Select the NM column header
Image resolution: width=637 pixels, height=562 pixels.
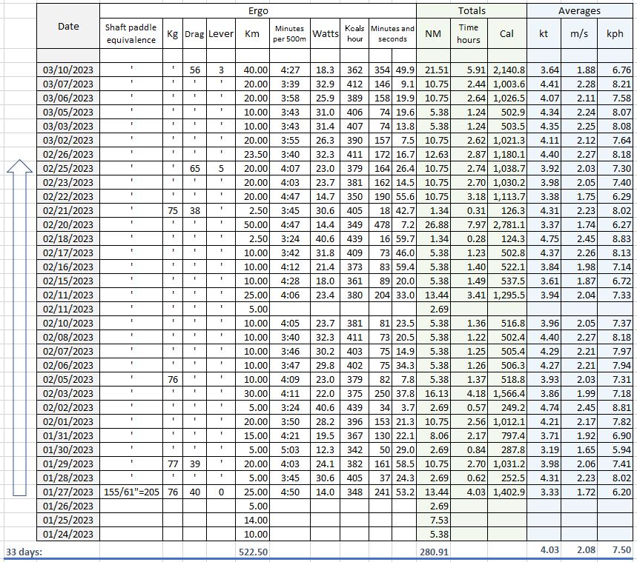(x=433, y=33)
